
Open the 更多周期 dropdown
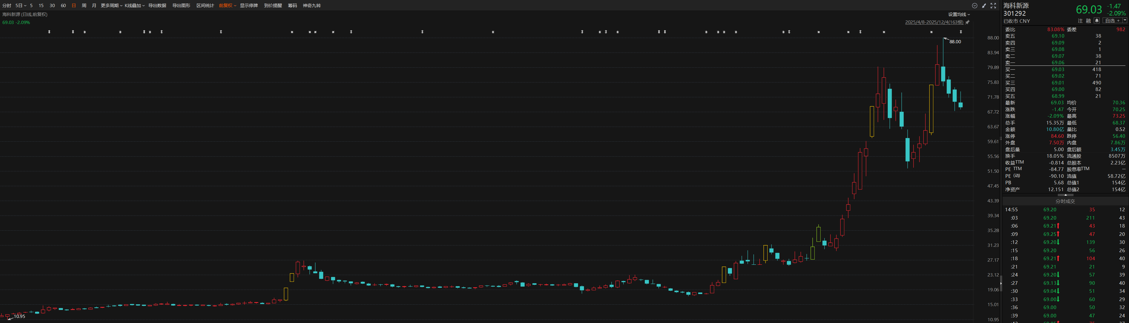click(x=111, y=6)
